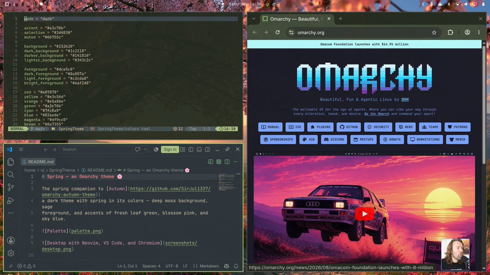Toggle the bottom panel in VS Code
Screen dimensions: 490x275
tap(199, 149)
